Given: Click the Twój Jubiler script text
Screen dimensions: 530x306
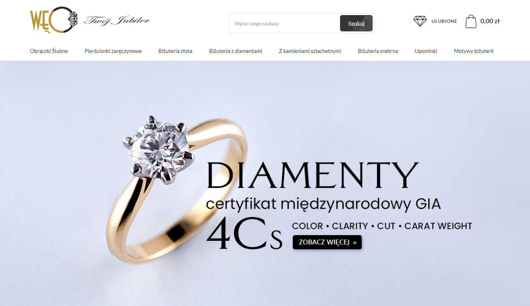Looking at the screenshot, I should [117, 20].
